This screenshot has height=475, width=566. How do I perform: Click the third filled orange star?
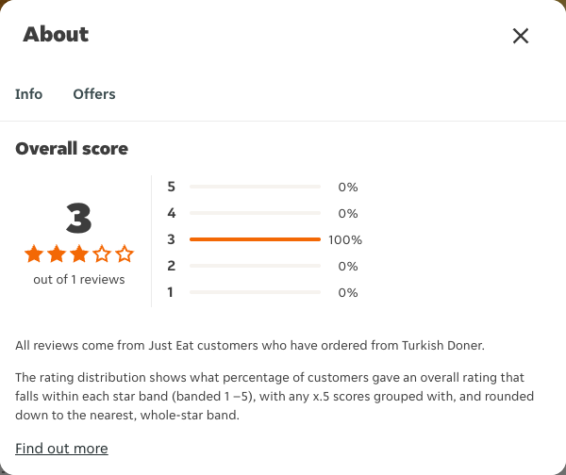click(x=79, y=254)
